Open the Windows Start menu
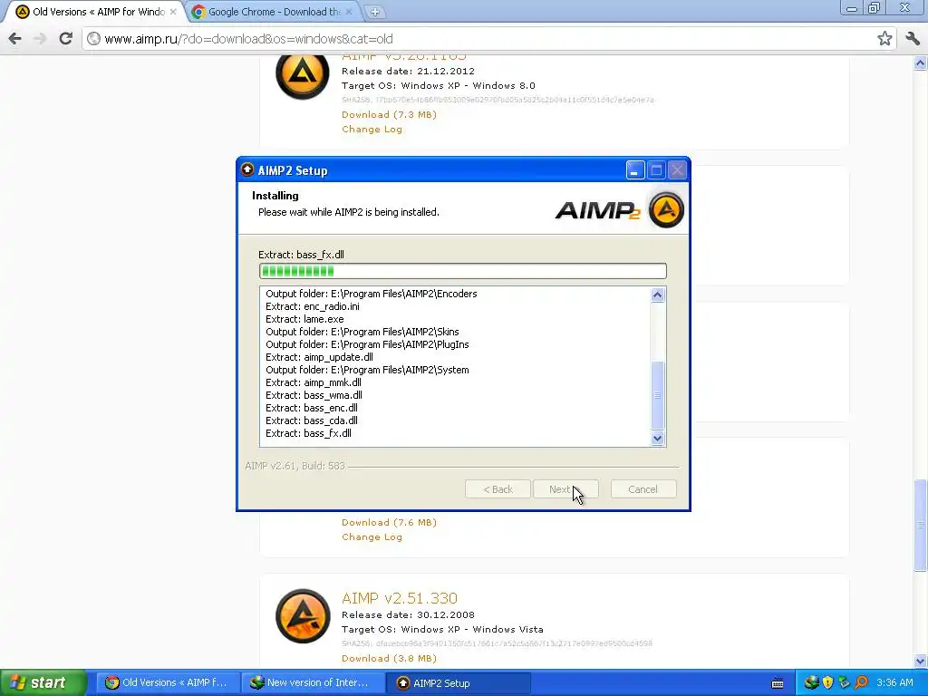This screenshot has width=928, height=696. (43, 683)
